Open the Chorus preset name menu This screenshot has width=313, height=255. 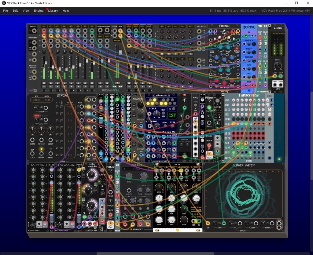pos(137,169)
